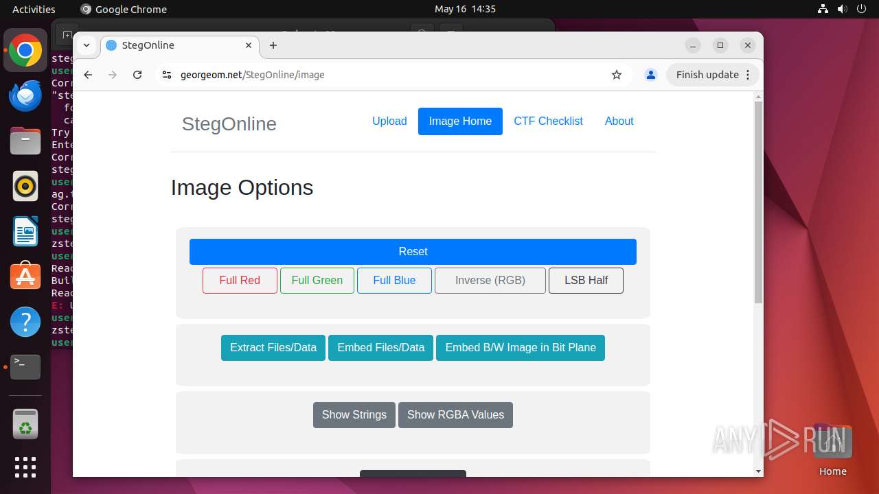The height and width of the screenshot is (494, 879).
Task: Apply Full Green filter
Action: pos(317,281)
